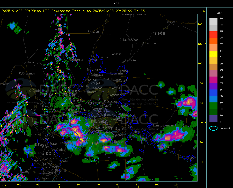Click the Encon map label
Screen dimensions: 233x188
coord(171,21)
